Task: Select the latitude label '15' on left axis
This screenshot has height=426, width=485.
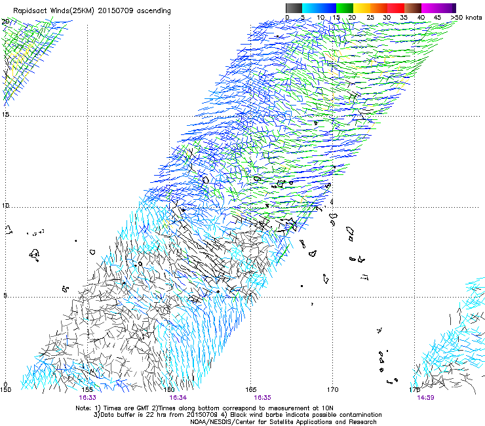Action: click(5, 115)
